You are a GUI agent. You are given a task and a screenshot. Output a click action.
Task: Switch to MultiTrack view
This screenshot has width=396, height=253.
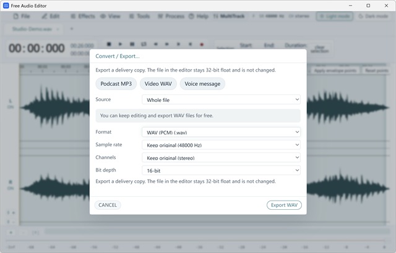coord(229,17)
